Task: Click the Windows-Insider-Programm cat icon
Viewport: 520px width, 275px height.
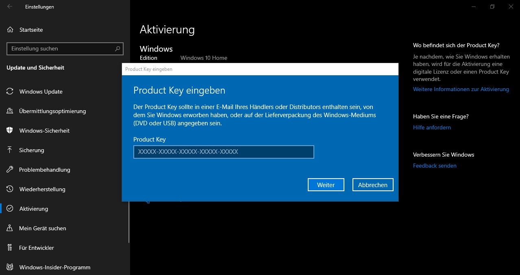Action: tap(10, 267)
